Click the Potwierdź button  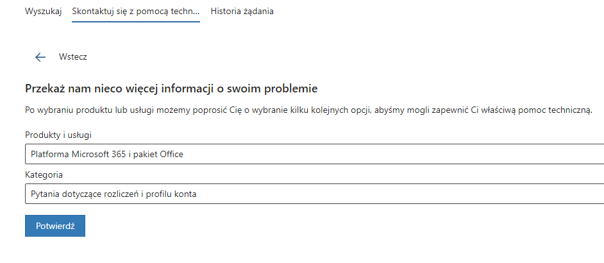pyautogui.click(x=55, y=226)
